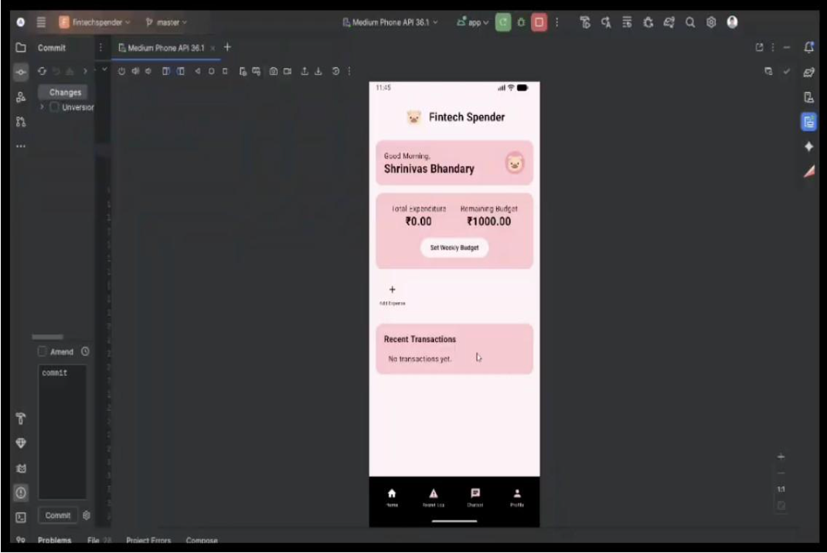The width and height of the screenshot is (827, 553).
Task: Open Notifications bell icon
Action: tap(808, 47)
